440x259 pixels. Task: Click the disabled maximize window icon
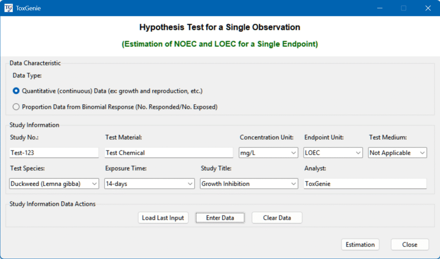(x=403, y=8)
